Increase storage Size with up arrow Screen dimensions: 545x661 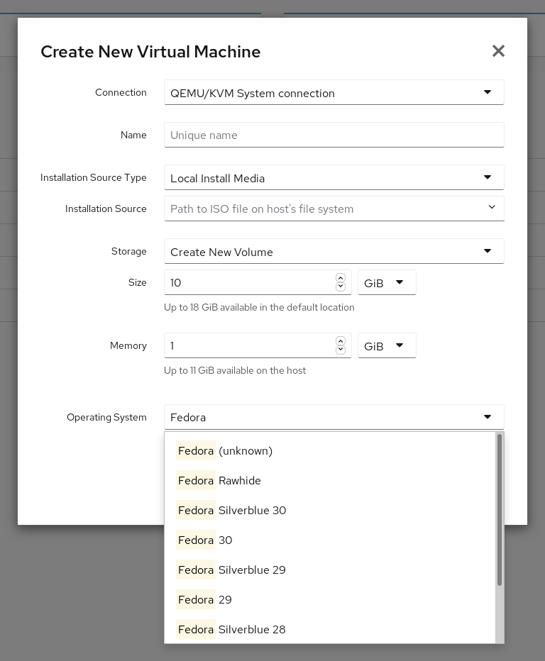(x=341, y=278)
